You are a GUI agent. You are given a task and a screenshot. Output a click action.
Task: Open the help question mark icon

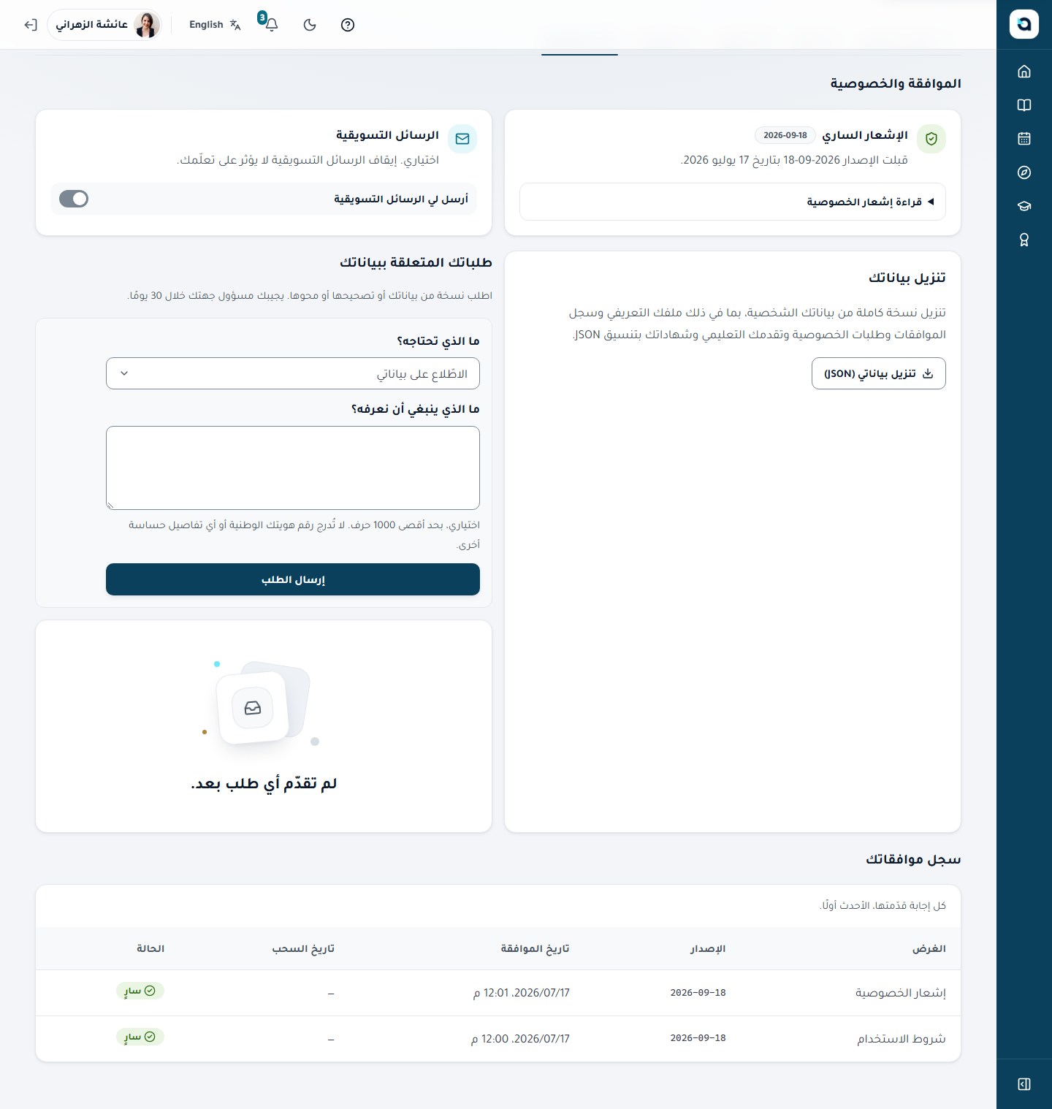(348, 25)
